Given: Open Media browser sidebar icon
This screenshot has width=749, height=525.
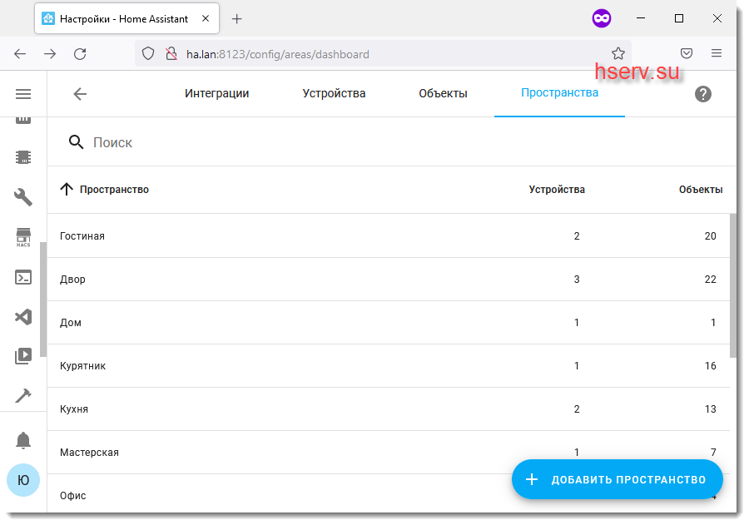Looking at the screenshot, I should (23, 356).
